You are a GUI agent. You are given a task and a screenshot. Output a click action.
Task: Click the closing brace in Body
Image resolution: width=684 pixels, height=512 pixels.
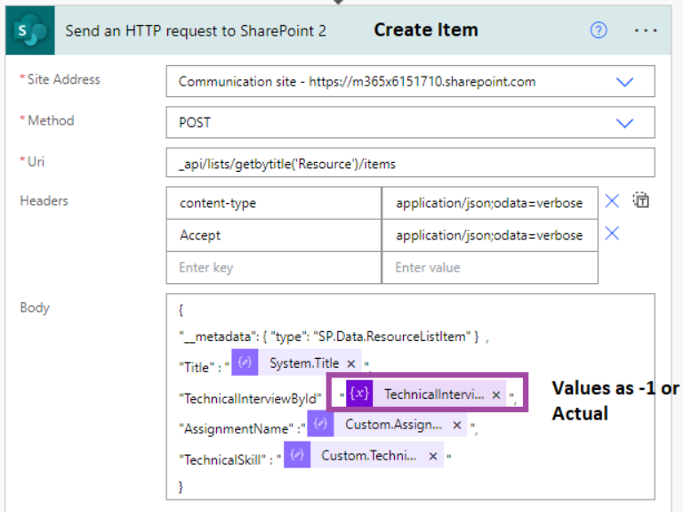[x=181, y=487]
